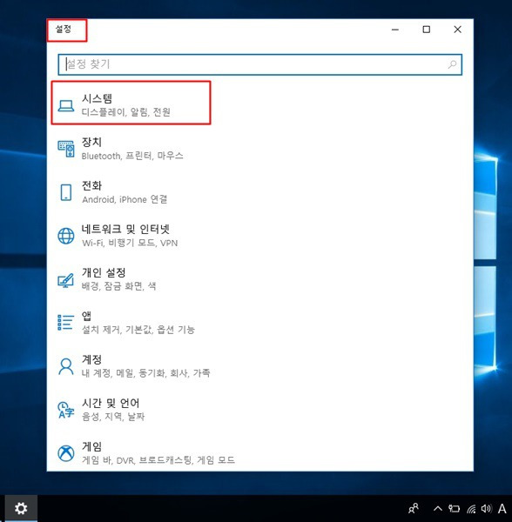This screenshot has height=522, width=512.
Task: Open the 장치 category title
Action: click(91, 142)
